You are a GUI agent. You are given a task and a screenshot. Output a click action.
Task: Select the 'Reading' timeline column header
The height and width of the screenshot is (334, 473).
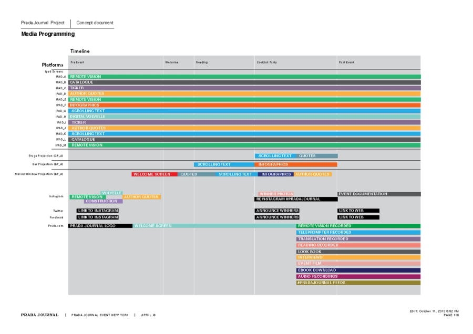[202, 62]
